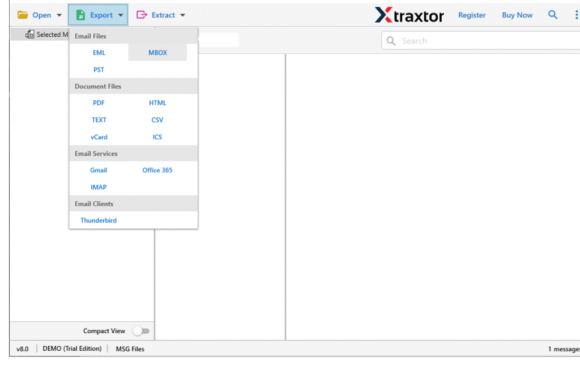The image size is (580, 370).
Task: Choose Thunderbird under Email Clients
Action: [99, 220]
